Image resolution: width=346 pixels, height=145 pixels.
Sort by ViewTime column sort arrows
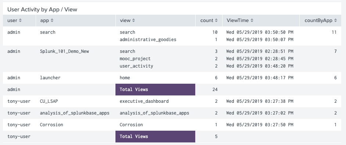click(252, 21)
